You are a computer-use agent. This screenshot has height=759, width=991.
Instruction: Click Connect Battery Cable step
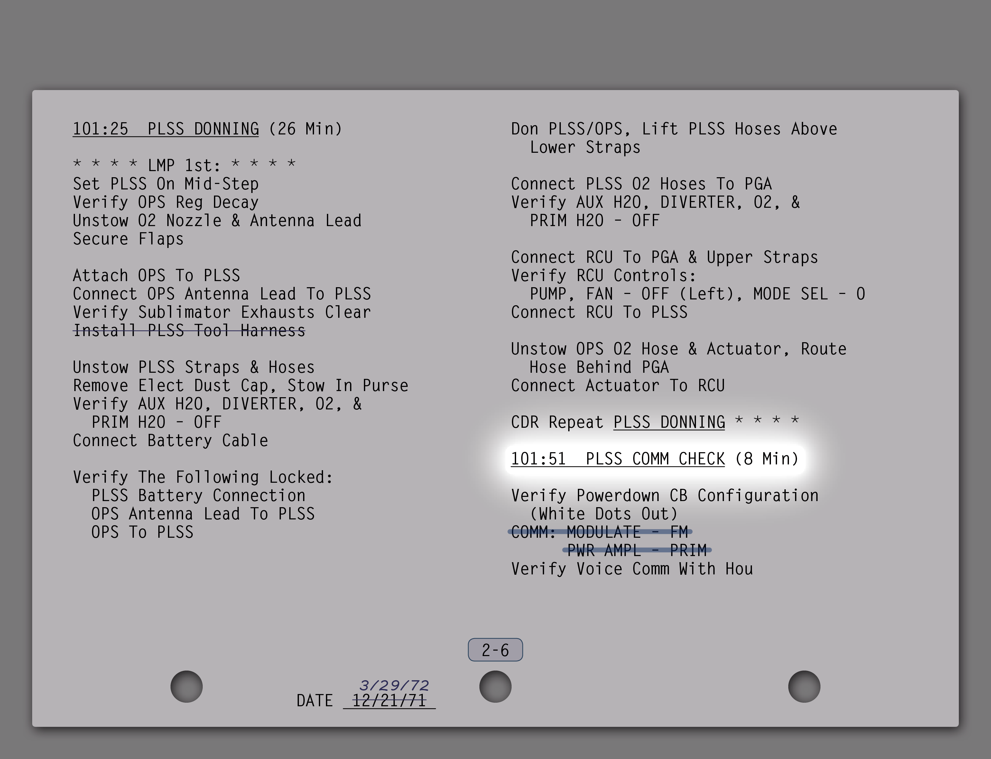point(170,441)
